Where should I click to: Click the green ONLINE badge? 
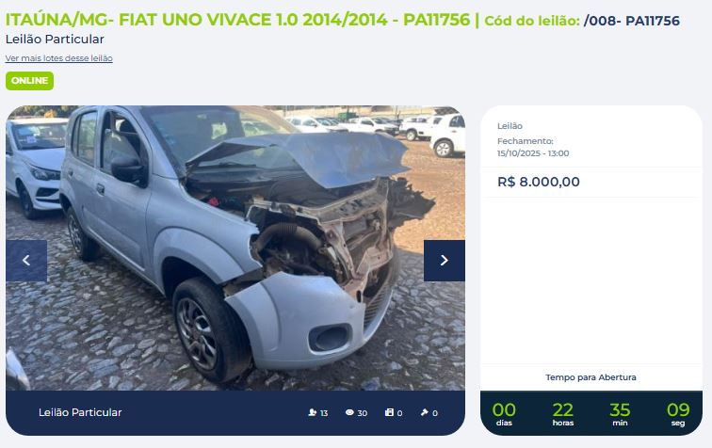[x=29, y=81]
